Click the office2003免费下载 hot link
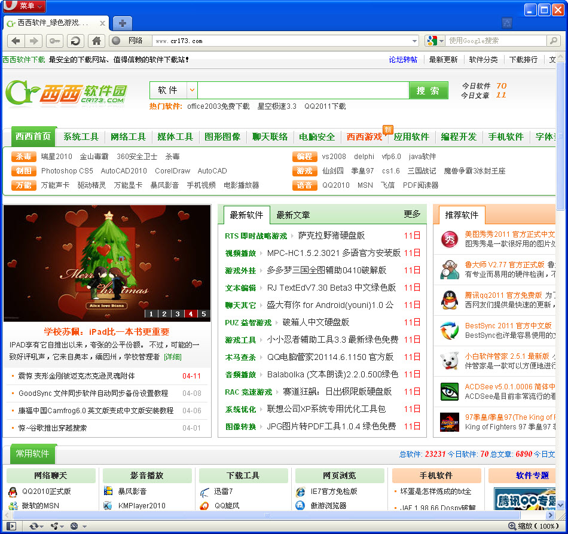The image size is (568, 534). pyautogui.click(x=218, y=106)
